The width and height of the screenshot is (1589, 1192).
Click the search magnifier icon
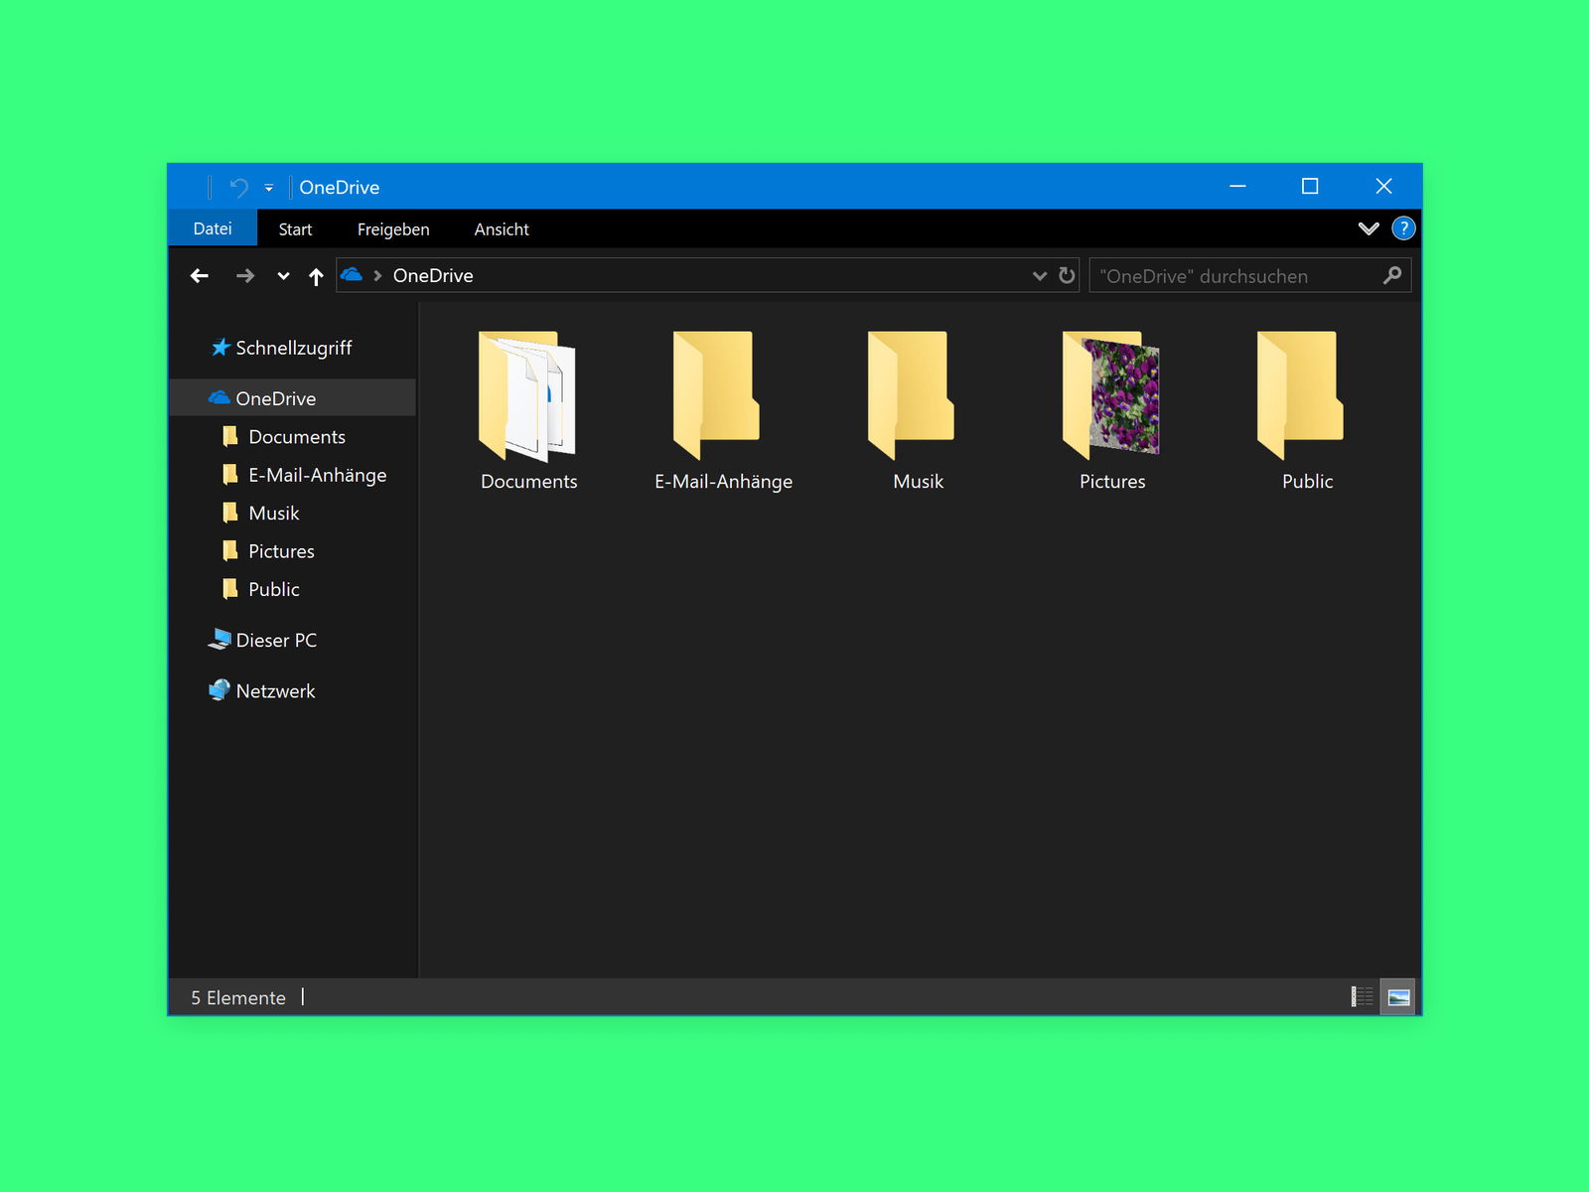[x=1392, y=275]
